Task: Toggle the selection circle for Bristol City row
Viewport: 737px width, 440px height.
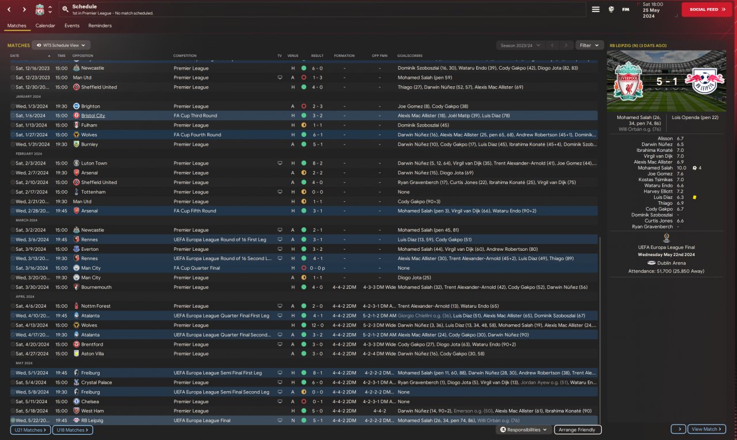Action: pyautogui.click(x=13, y=116)
